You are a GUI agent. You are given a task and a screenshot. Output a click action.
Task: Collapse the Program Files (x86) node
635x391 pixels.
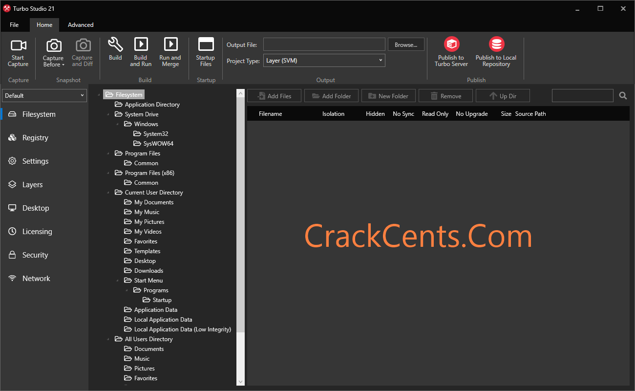(108, 173)
